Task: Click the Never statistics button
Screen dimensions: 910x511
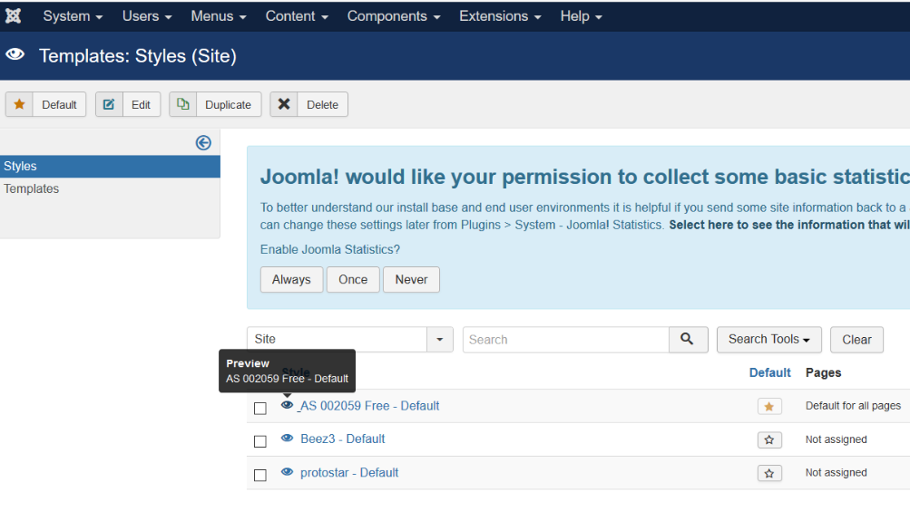Action: [412, 279]
